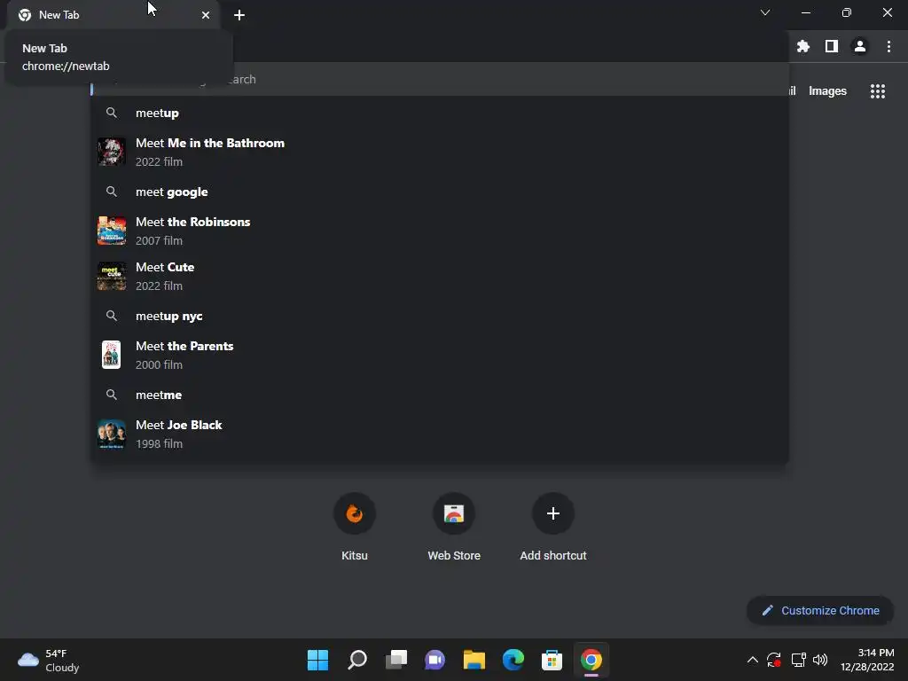Select the 'meetme' suggestion
This screenshot has width=908, height=681.
pyautogui.click(x=440, y=395)
